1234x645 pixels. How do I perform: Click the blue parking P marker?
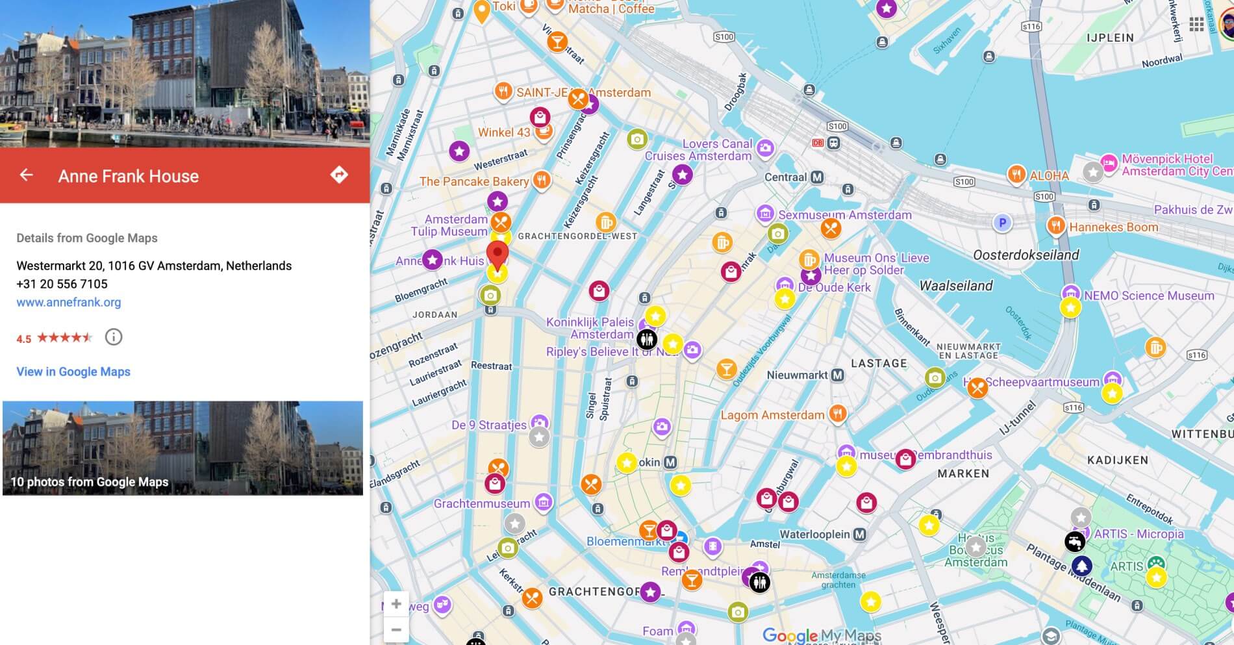pyautogui.click(x=1002, y=223)
